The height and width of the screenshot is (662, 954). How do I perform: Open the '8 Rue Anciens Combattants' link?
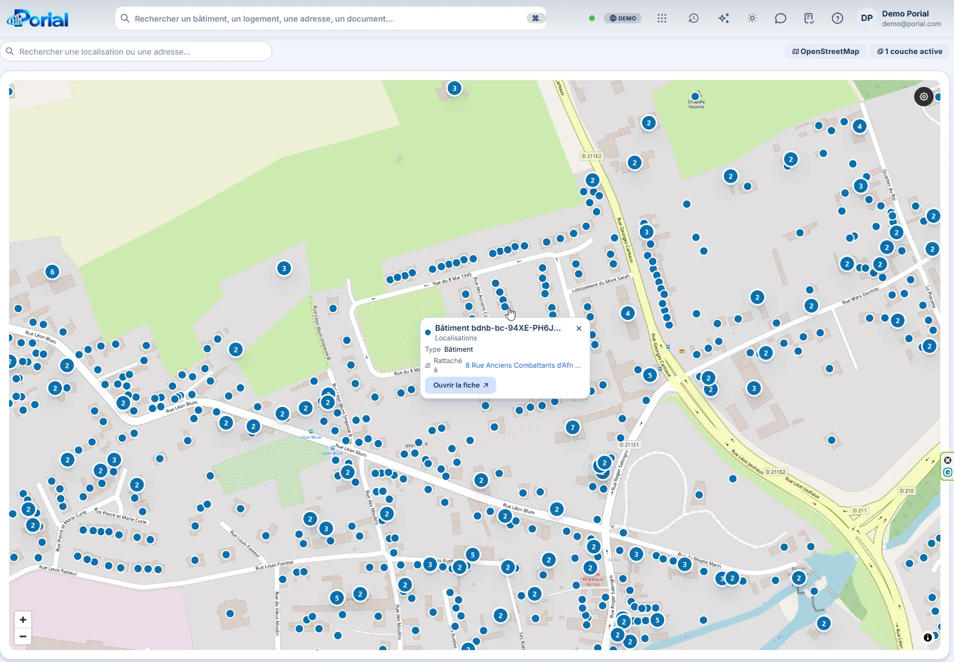click(x=523, y=365)
